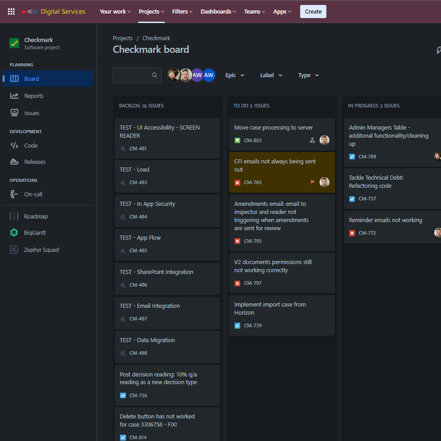Click the Code brackets icon
The width and height of the screenshot is (441, 441).
(14, 145)
